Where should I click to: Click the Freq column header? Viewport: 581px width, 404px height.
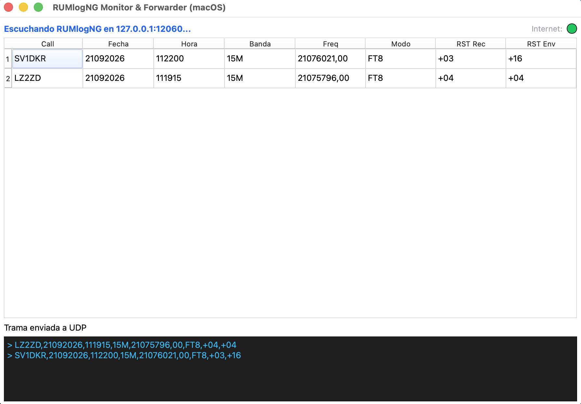[x=330, y=44]
